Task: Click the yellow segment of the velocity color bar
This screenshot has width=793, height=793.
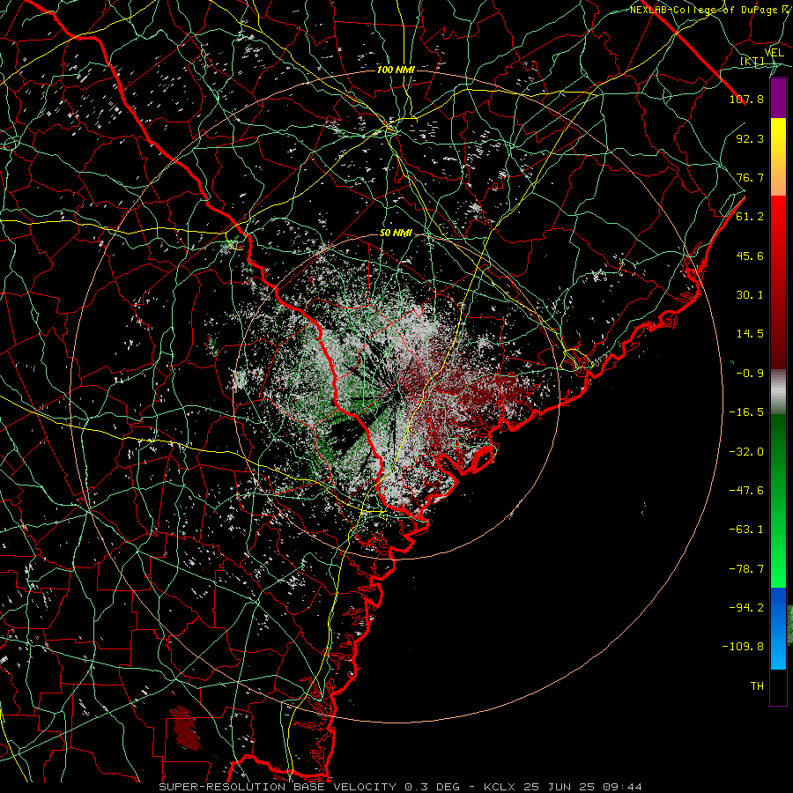Action: point(778,137)
